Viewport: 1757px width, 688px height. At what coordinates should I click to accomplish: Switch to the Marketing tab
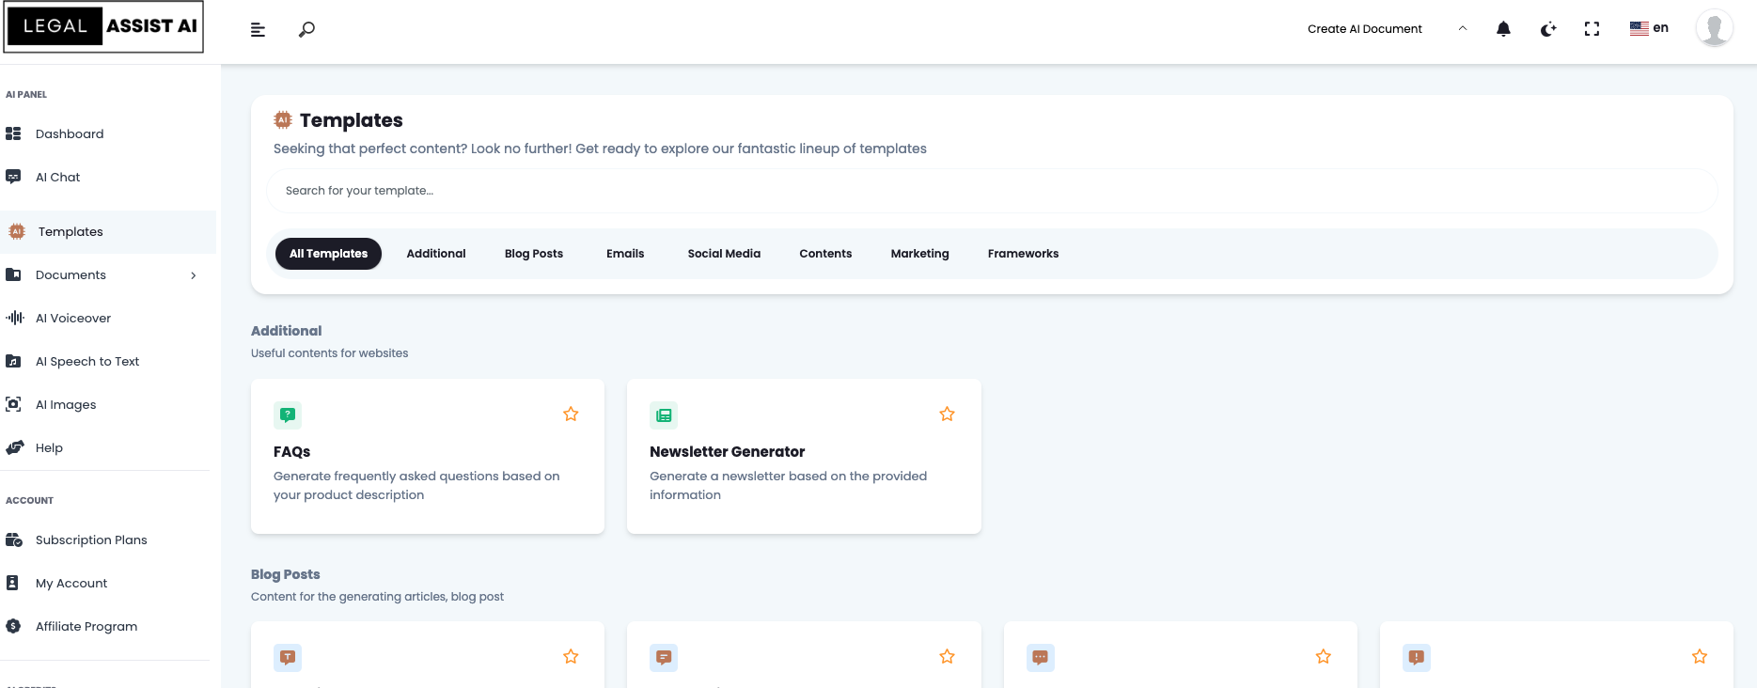click(919, 254)
